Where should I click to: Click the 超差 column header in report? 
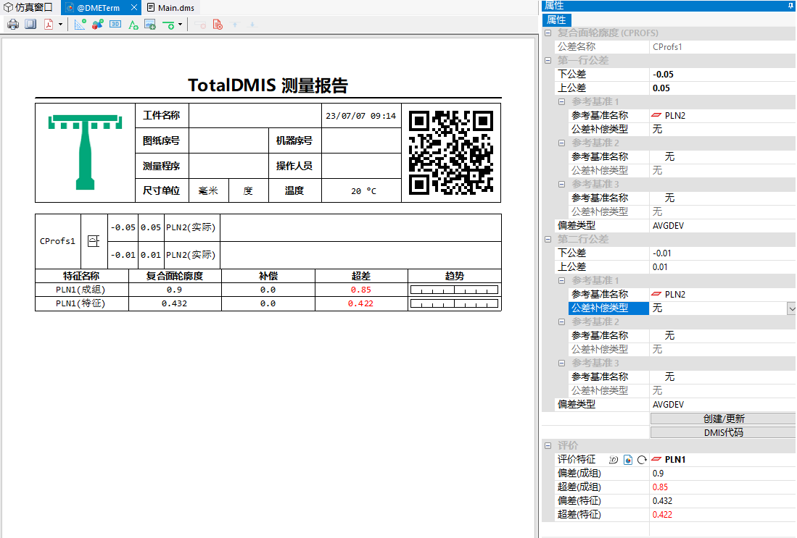click(x=361, y=276)
